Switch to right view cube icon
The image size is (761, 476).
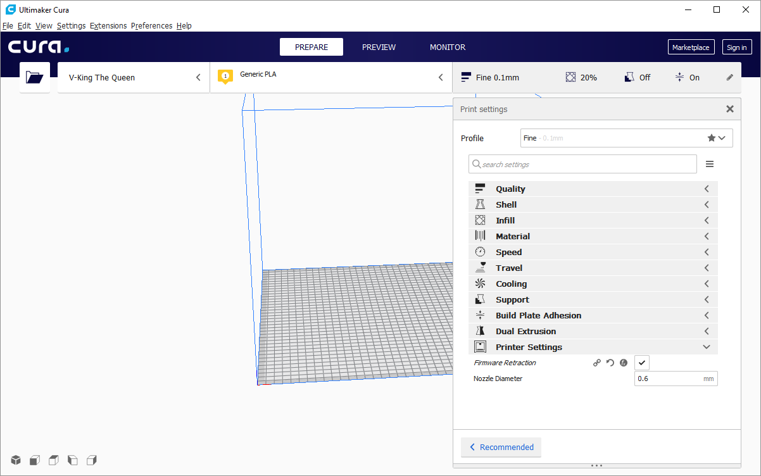click(92, 460)
